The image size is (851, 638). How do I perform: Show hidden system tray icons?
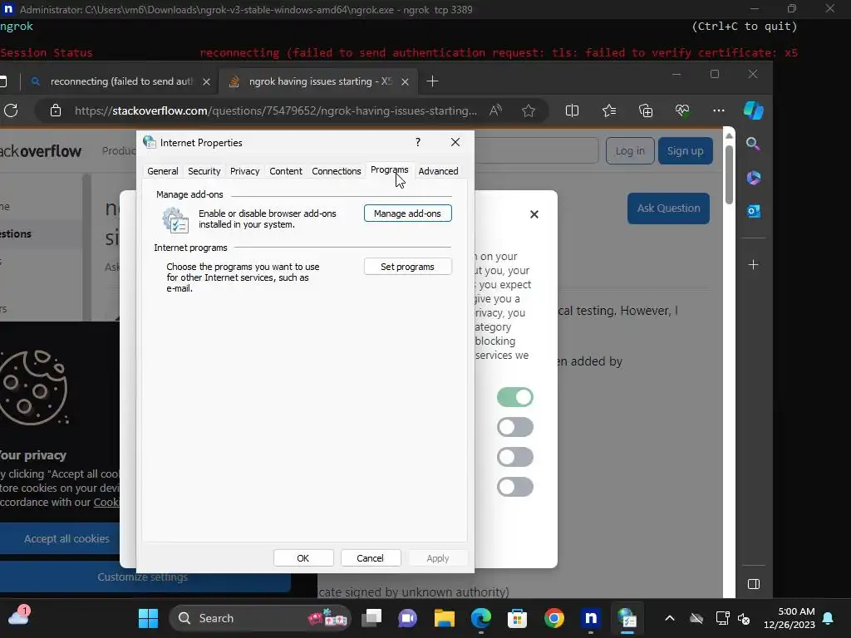670,618
